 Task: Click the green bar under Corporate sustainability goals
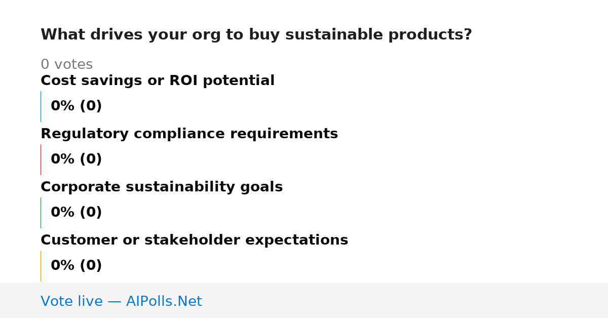[x=41, y=213]
